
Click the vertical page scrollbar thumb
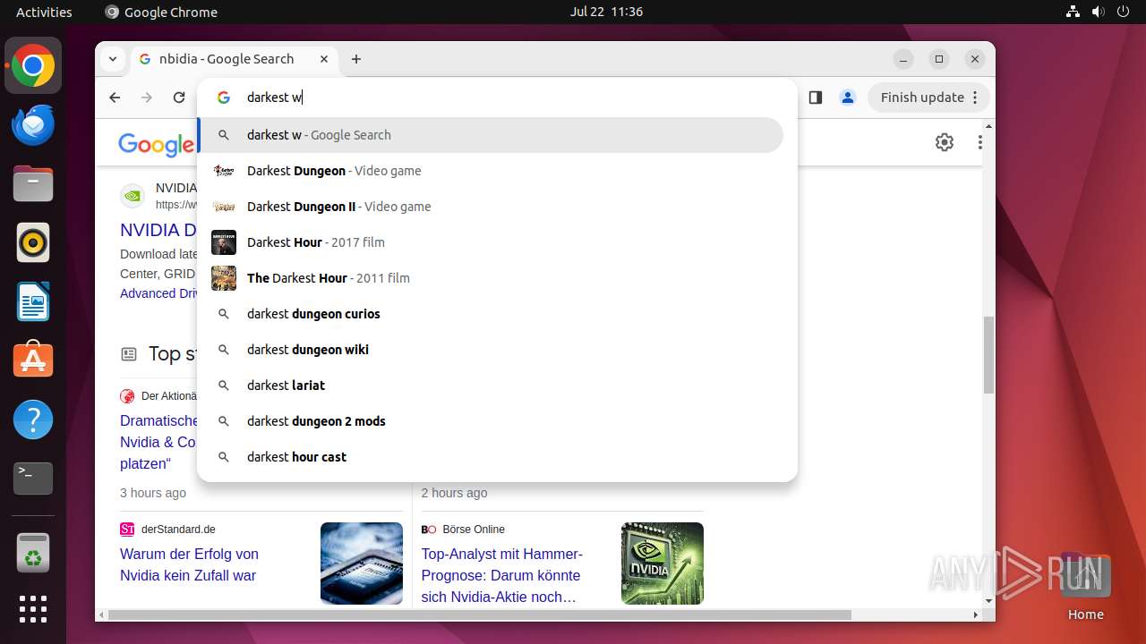[x=988, y=355]
